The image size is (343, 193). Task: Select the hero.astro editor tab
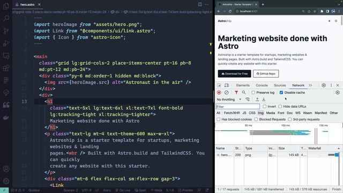pos(27,4)
